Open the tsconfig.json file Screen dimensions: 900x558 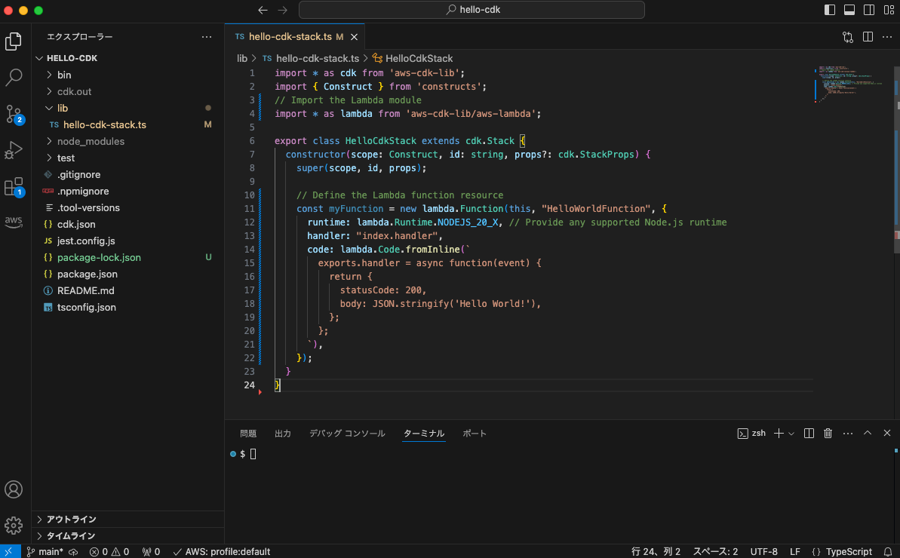[x=127, y=308]
